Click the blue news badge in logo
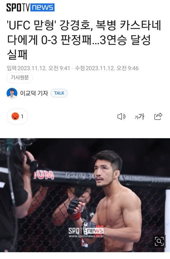Screen dimensions: 170x259 click(42, 8)
